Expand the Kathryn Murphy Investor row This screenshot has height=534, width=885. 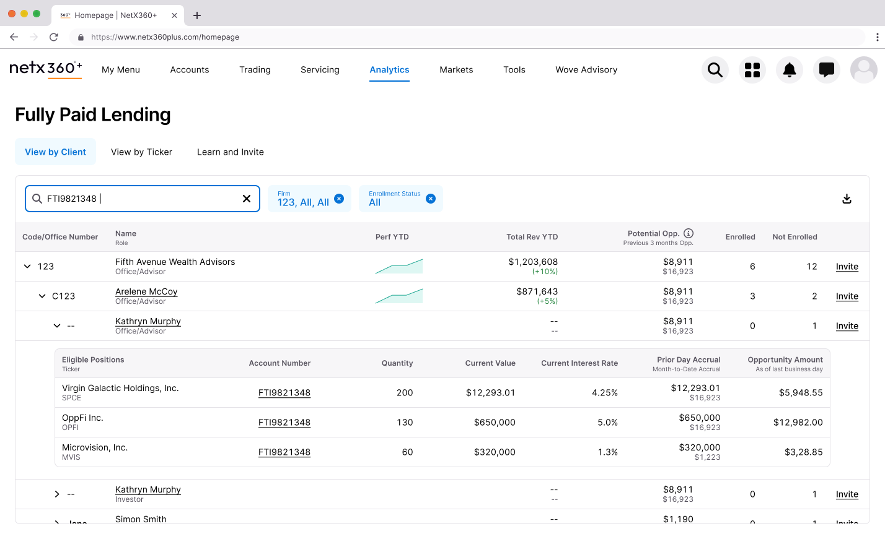pyautogui.click(x=57, y=494)
